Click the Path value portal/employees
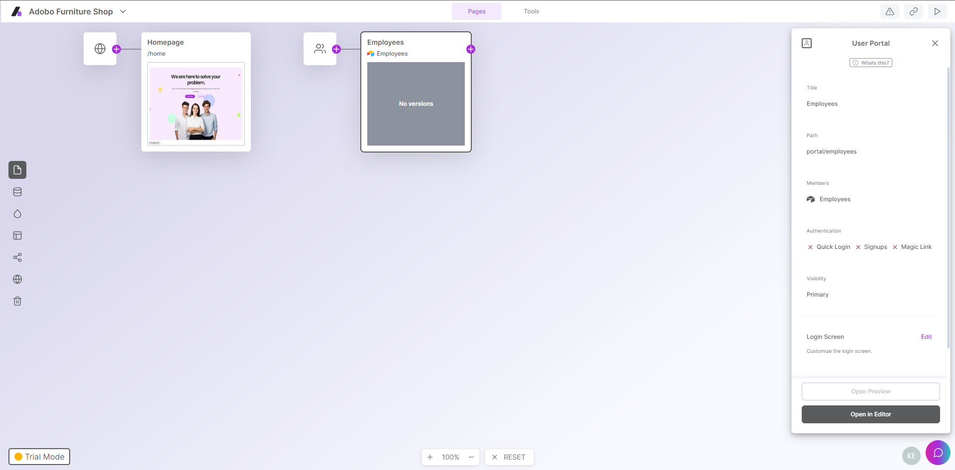 click(832, 152)
